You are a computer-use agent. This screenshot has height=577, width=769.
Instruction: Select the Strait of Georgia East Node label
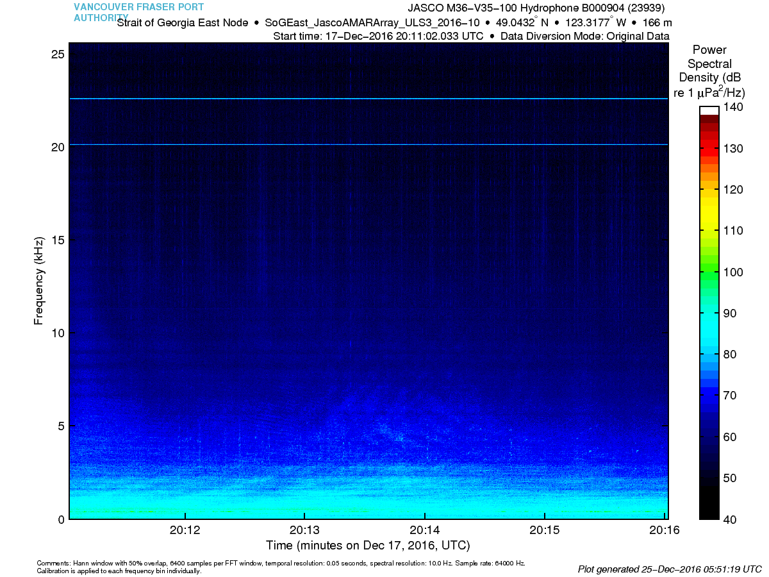183,22
